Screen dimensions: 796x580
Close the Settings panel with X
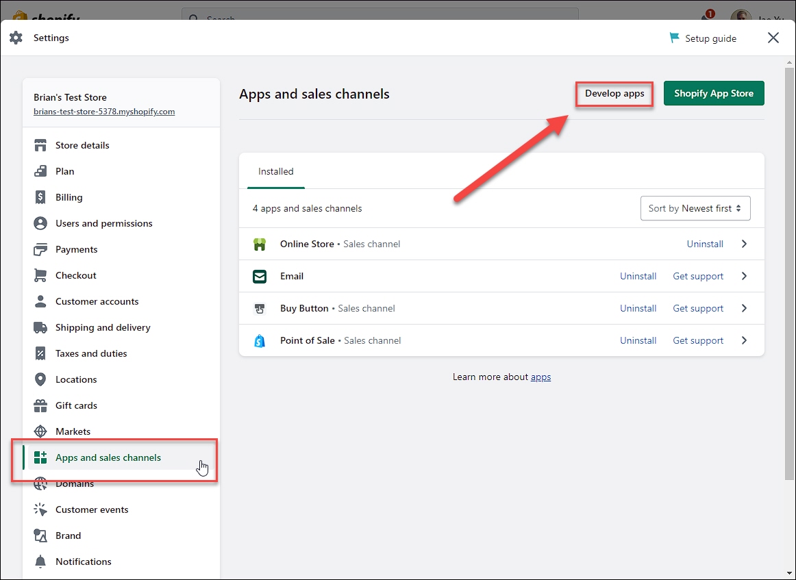(773, 38)
